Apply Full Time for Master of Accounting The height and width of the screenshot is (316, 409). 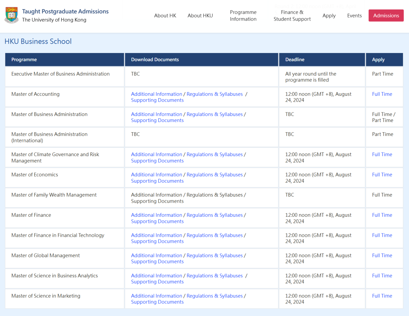point(382,94)
